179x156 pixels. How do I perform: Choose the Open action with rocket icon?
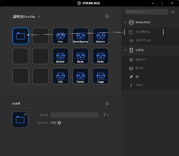pyautogui.click(x=150, y=77)
